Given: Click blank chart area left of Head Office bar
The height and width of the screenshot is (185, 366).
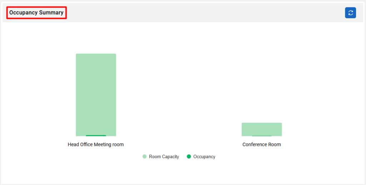Looking at the screenshot, I should pyautogui.click(x=39, y=93).
